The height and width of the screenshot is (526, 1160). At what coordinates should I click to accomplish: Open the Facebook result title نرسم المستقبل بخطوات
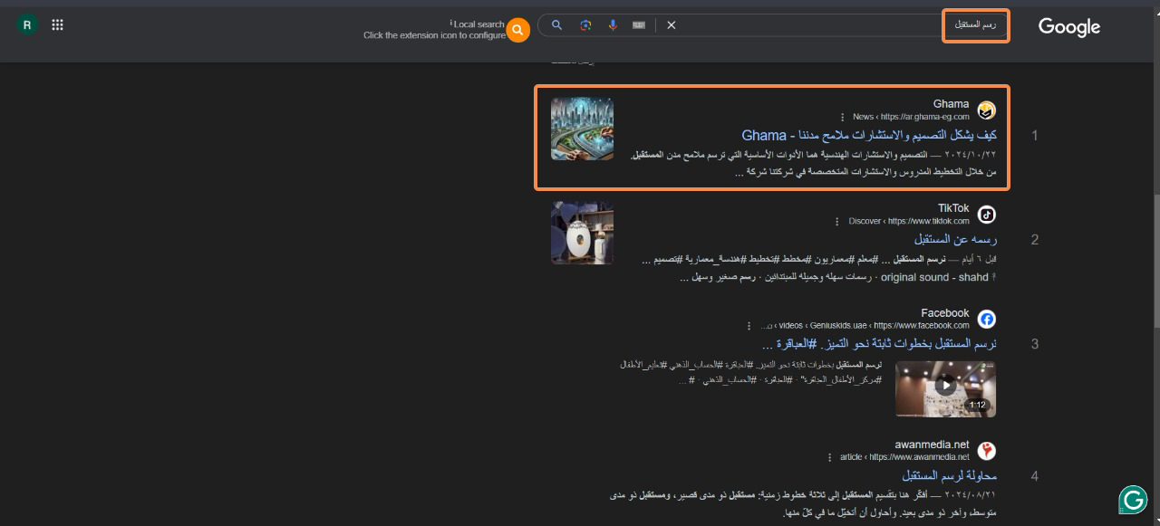880,344
